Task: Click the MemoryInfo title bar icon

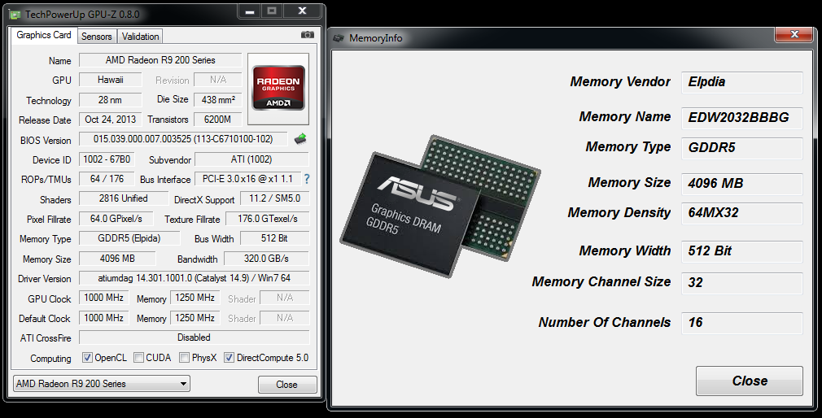Action: tap(339, 37)
